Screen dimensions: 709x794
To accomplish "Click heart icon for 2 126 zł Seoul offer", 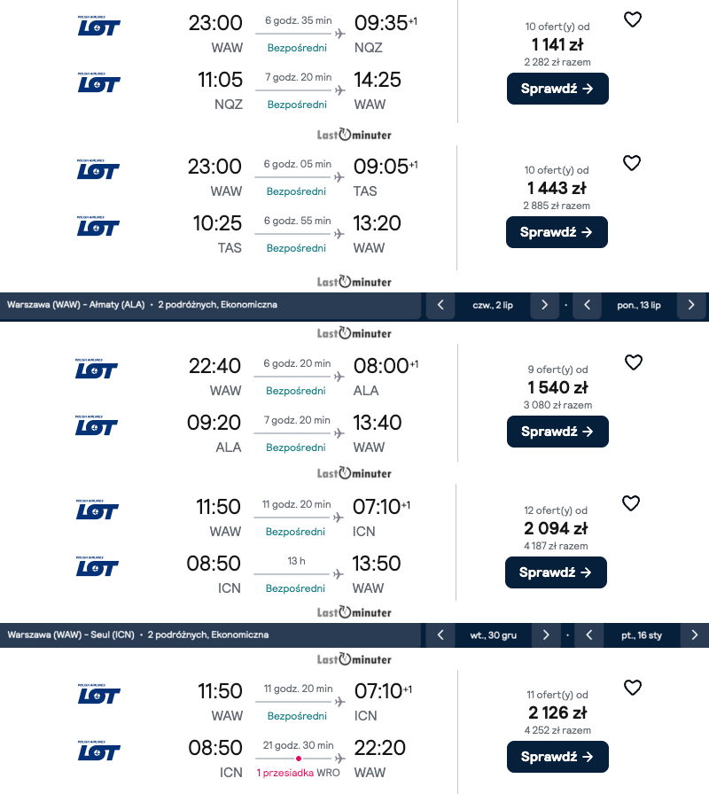I will pyautogui.click(x=632, y=688).
